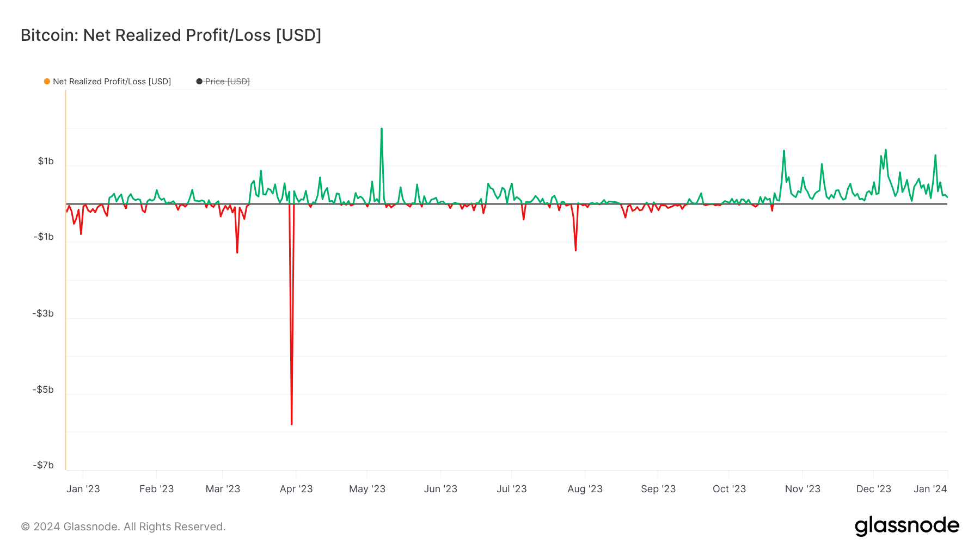Select the -$1b y-axis label

point(44,237)
